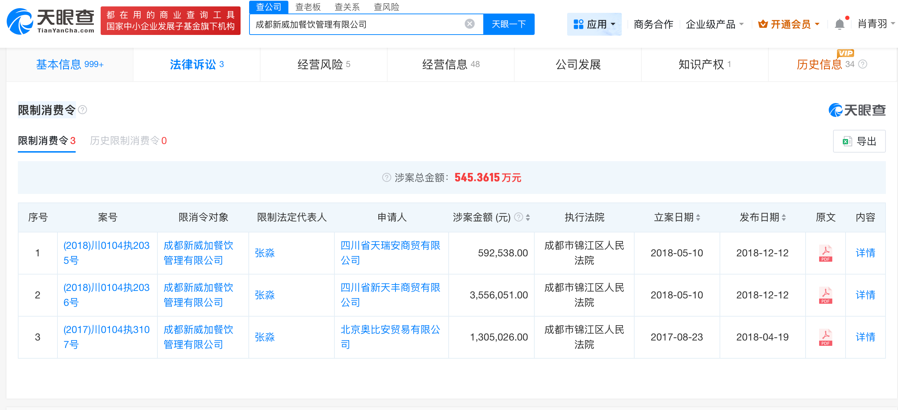Click the 天眼一下 search button

pyautogui.click(x=509, y=24)
